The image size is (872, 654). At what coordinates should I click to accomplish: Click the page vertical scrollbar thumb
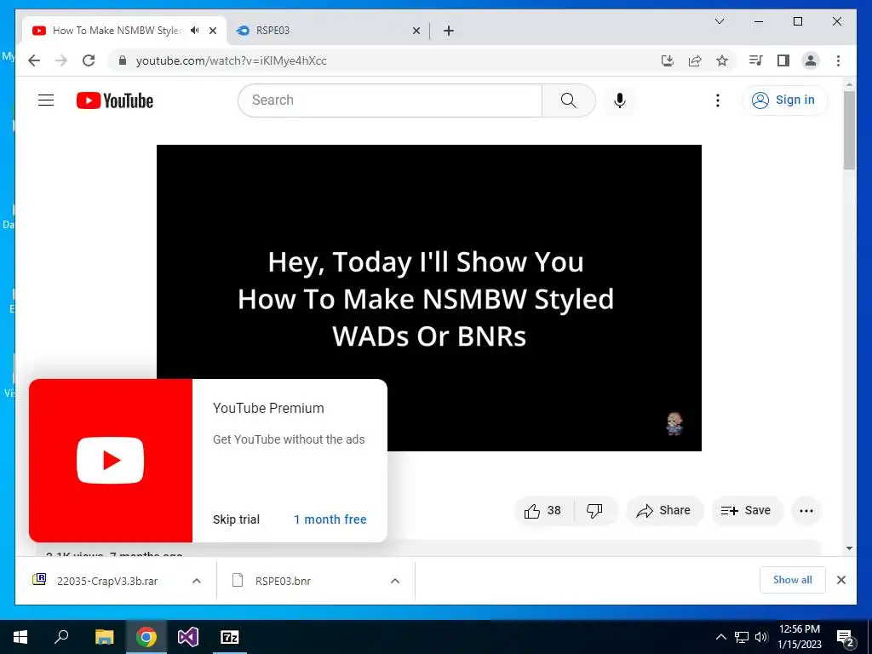click(849, 130)
